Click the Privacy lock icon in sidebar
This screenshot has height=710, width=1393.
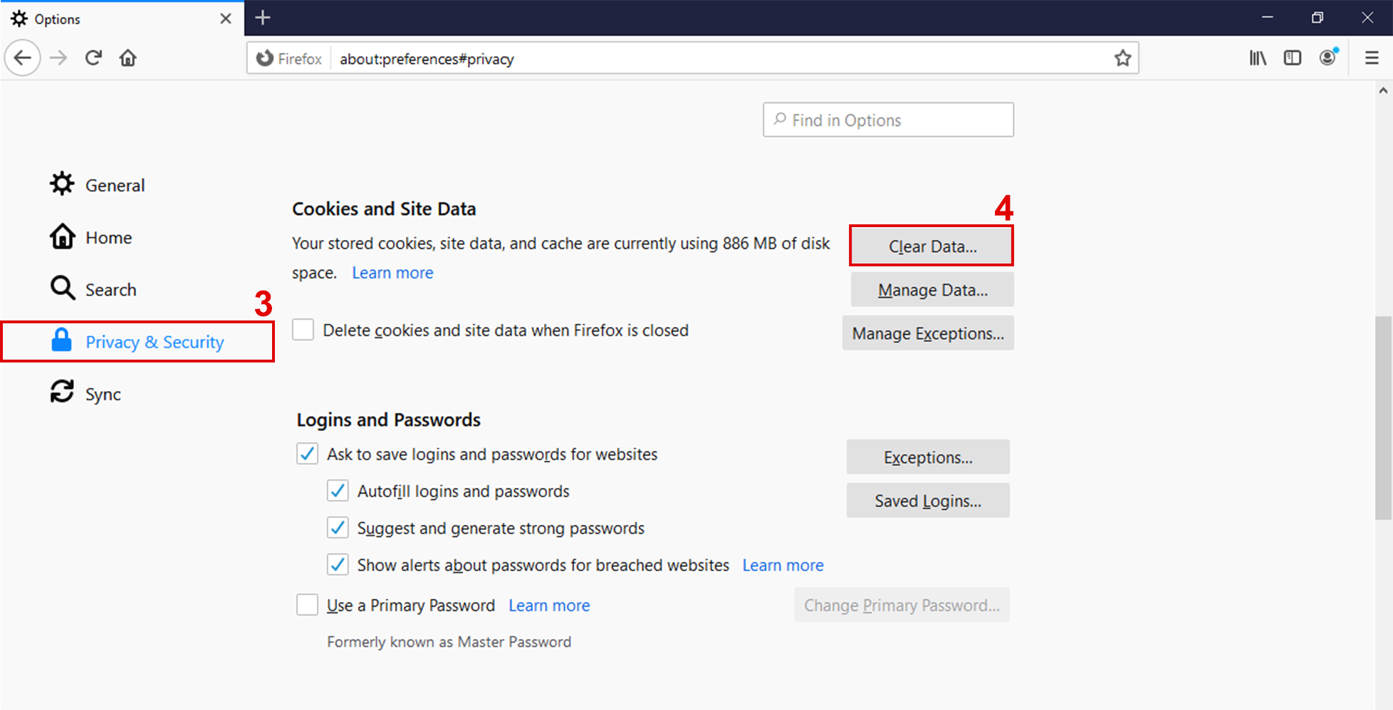pyautogui.click(x=62, y=340)
